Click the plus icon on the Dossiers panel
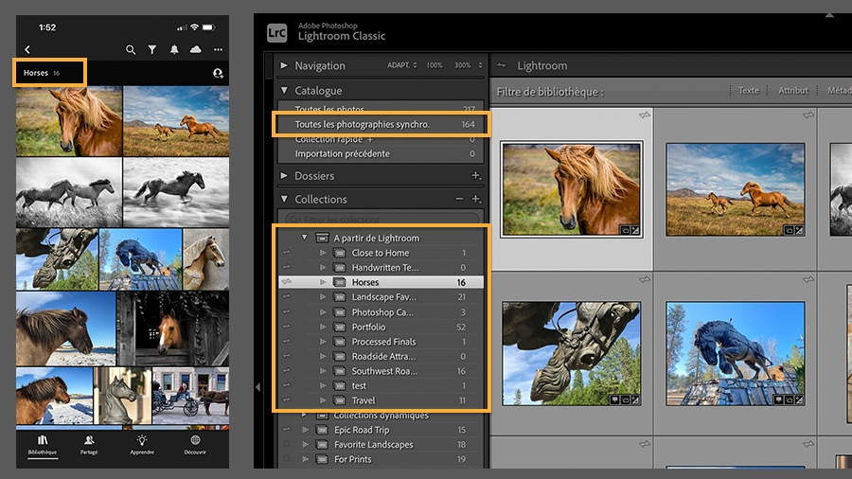 coord(476,176)
